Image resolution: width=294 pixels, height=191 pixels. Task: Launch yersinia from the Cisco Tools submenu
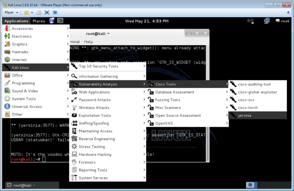[x=244, y=115]
